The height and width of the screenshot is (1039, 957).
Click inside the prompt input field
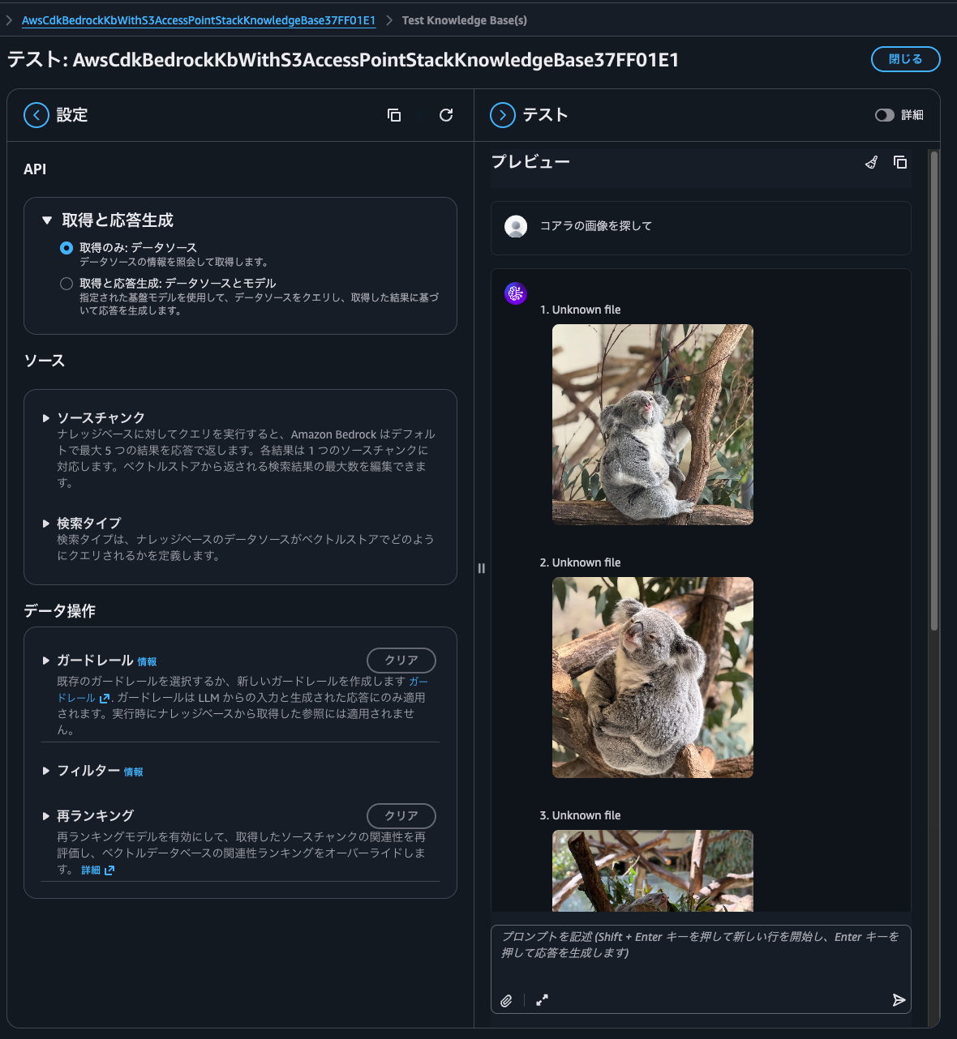tap(697, 956)
